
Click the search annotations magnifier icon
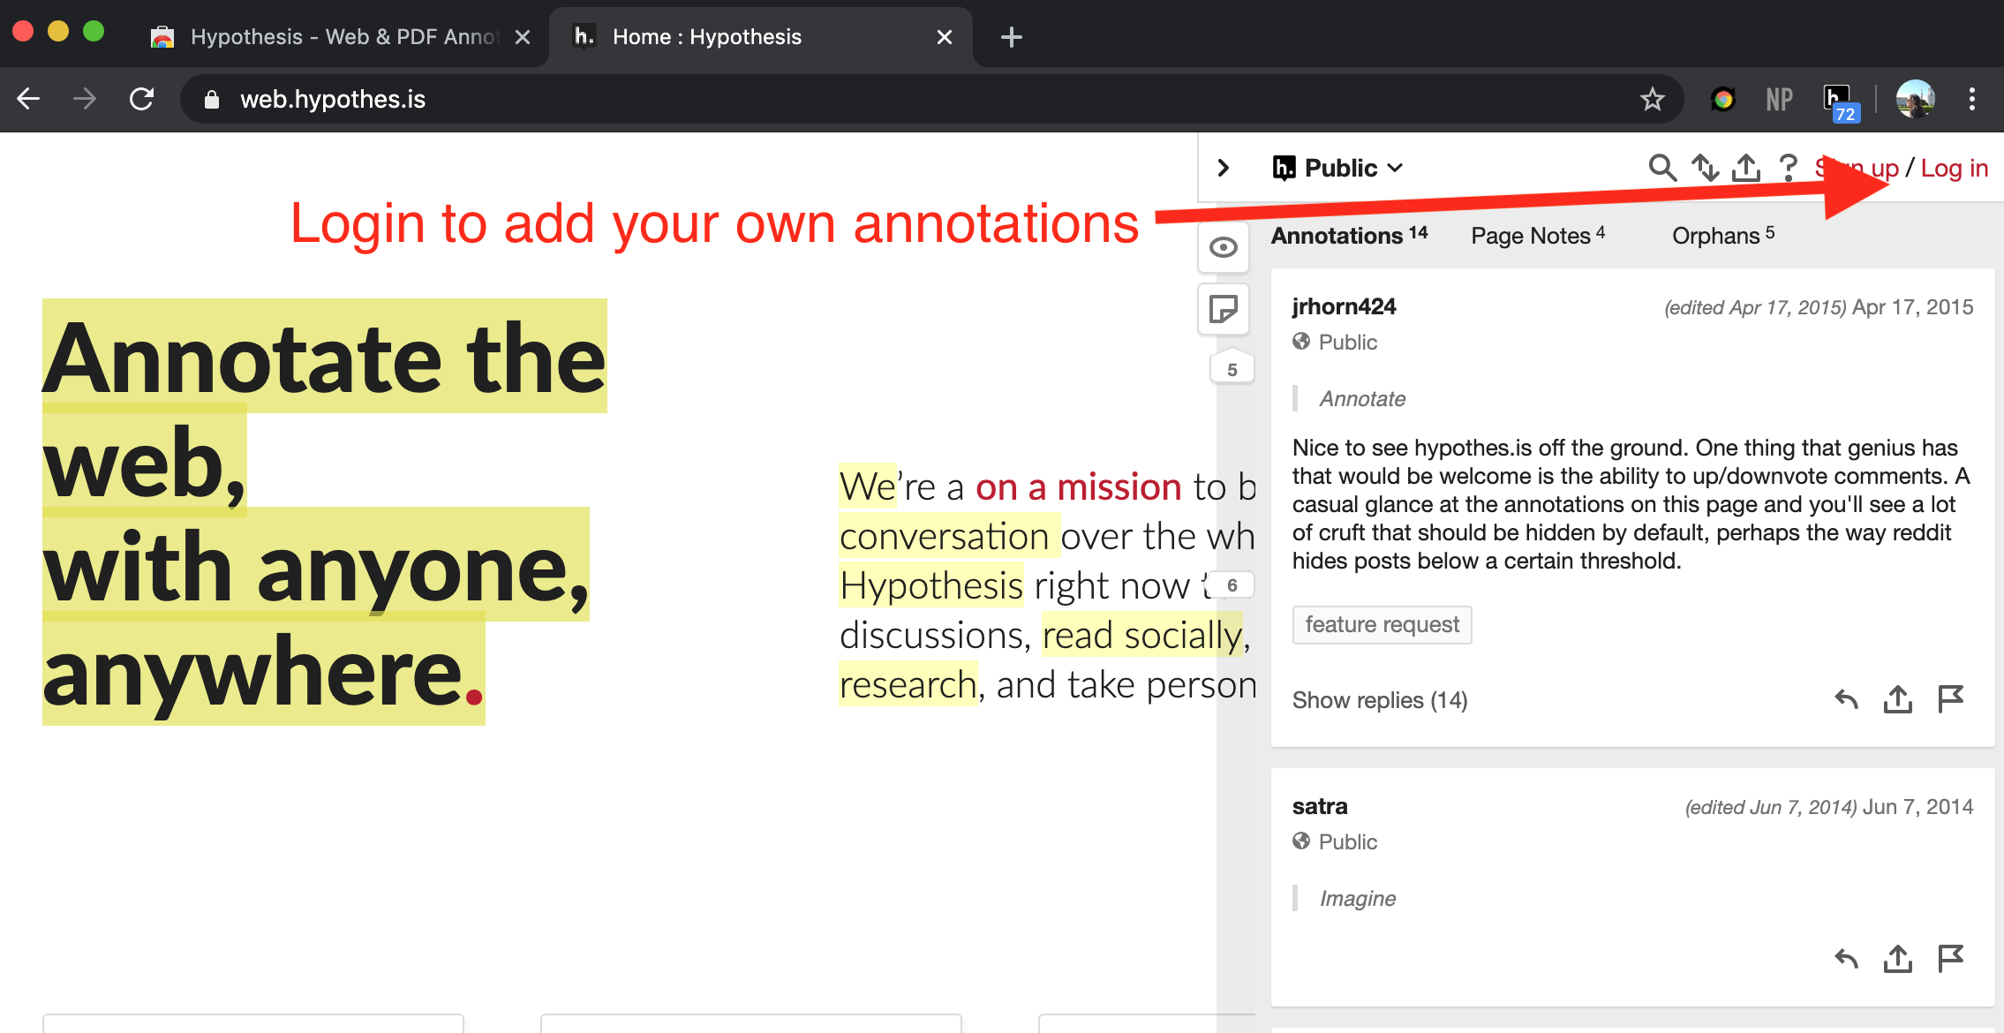point(1661,168)
